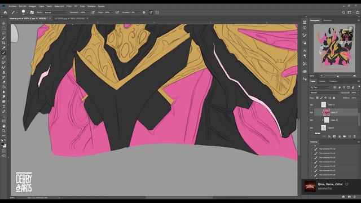361x203 pixels.
Task: Open the Archivo menu
Action: point(12,6)
